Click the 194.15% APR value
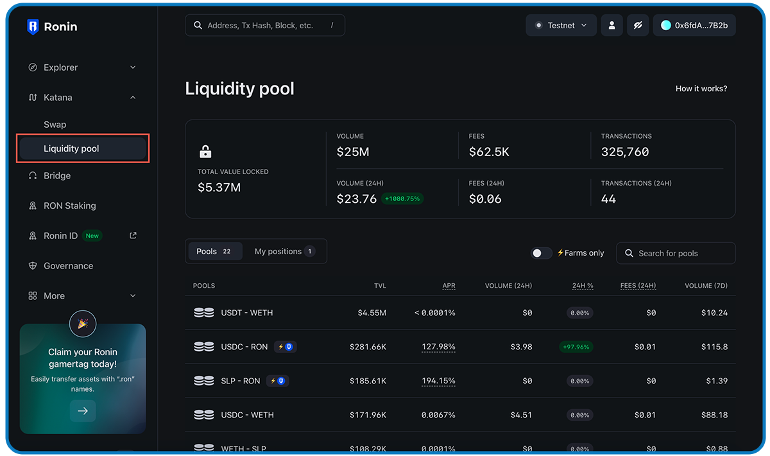Screen dimensions: 770x456 [x=438, y=381]
